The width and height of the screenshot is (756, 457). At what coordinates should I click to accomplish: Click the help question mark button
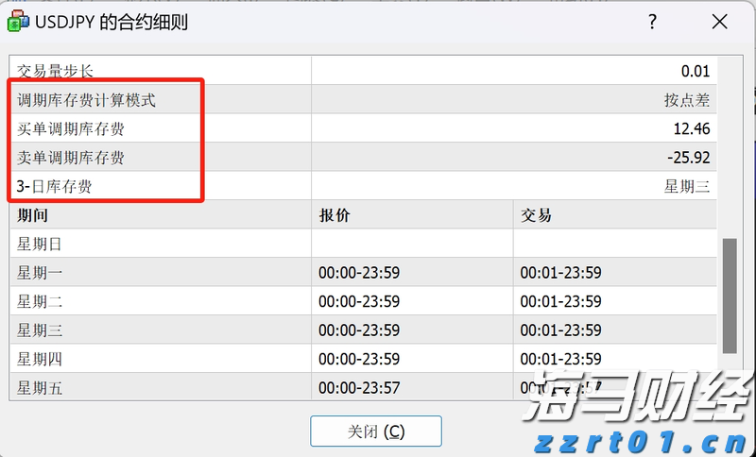(x=652, y=22)
